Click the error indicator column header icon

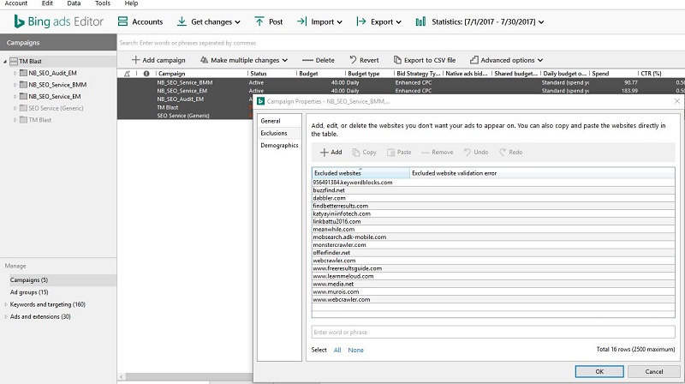pos(146,74)
